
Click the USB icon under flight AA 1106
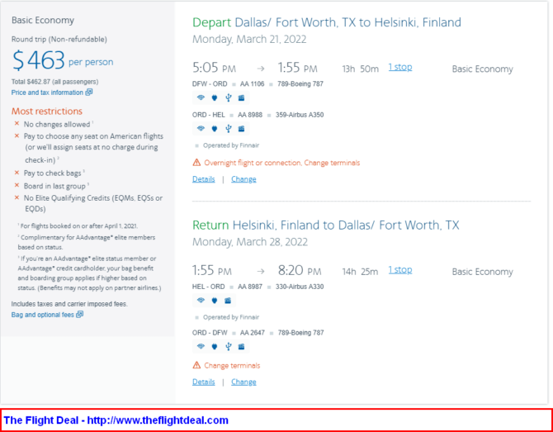pos(228,98)
